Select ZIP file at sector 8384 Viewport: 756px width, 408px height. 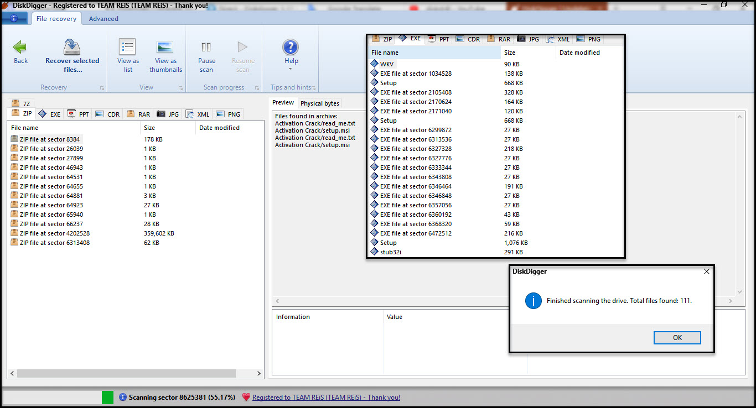point(50,139)
